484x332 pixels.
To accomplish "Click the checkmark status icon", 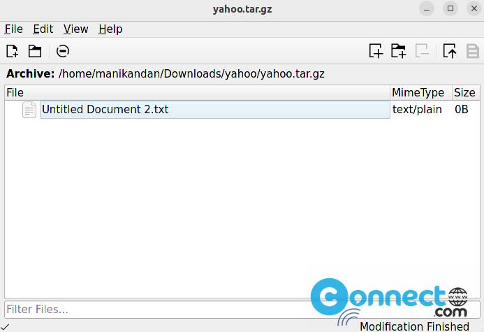I will coord(6,326).
